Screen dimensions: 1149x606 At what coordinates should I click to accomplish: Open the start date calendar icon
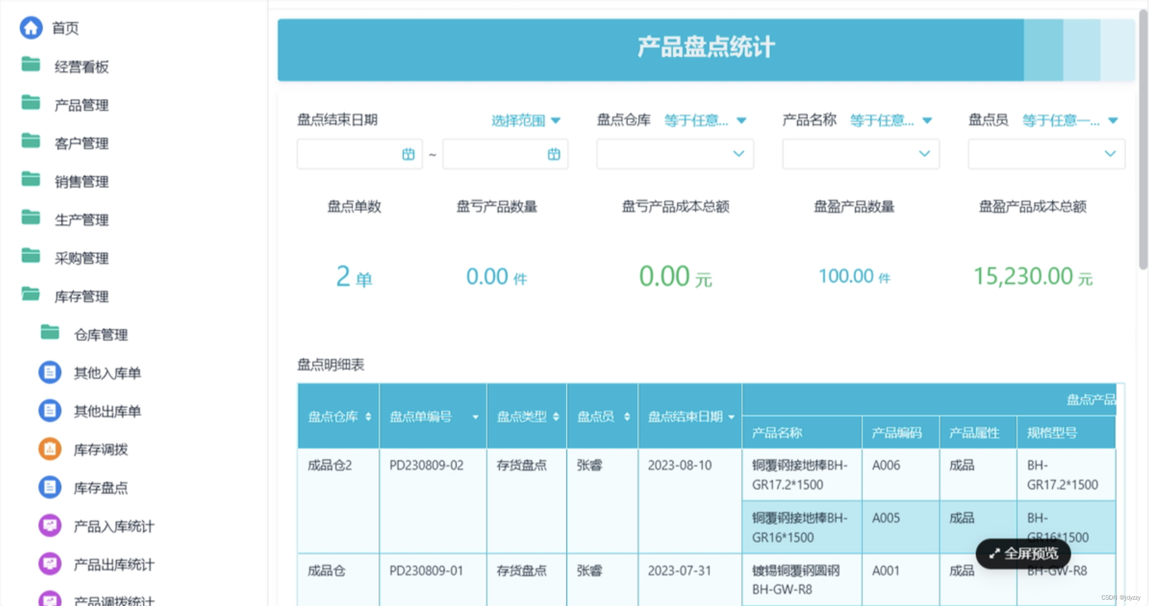tap(408, 154)
